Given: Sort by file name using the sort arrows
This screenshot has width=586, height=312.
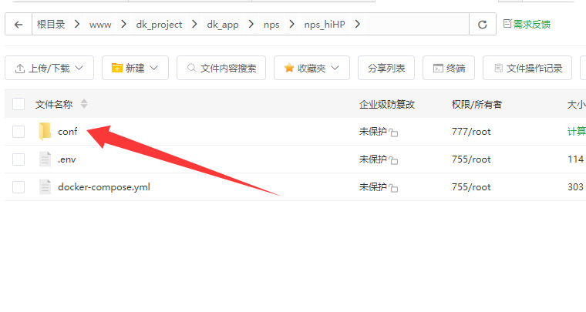Looking at the screenshot, I should pyautogui.click(x=84, y=104).
